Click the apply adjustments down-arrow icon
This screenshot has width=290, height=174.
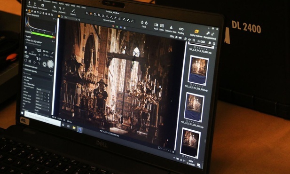tap(213, 34)
